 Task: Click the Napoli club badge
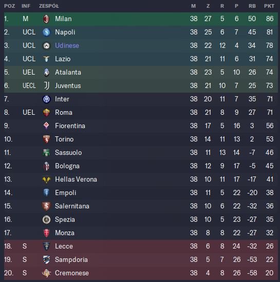point(46,32)
